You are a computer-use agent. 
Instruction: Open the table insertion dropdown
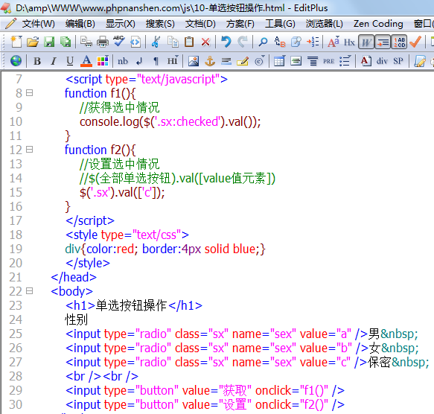pos(280,61)
